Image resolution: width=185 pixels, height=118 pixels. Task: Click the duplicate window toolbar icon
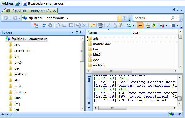(101, 25)
